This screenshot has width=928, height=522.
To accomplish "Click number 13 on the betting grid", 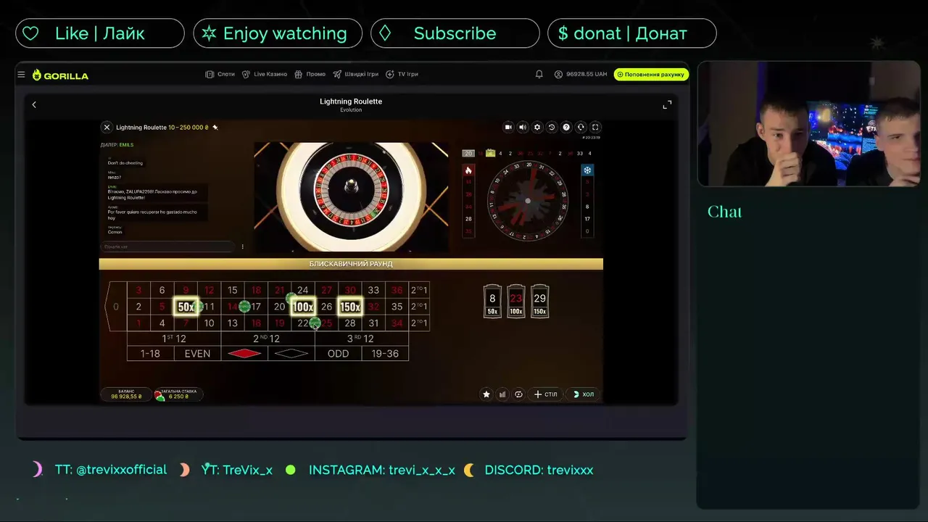I will point(233,323).
